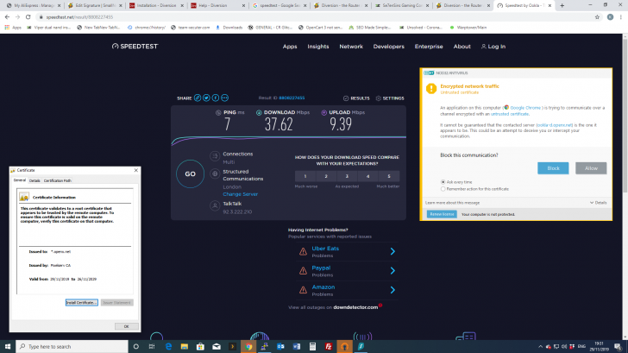This screenshot has height=353, width=628.
Task: Click the Uber Eats link
Action: tap(325, 249)
